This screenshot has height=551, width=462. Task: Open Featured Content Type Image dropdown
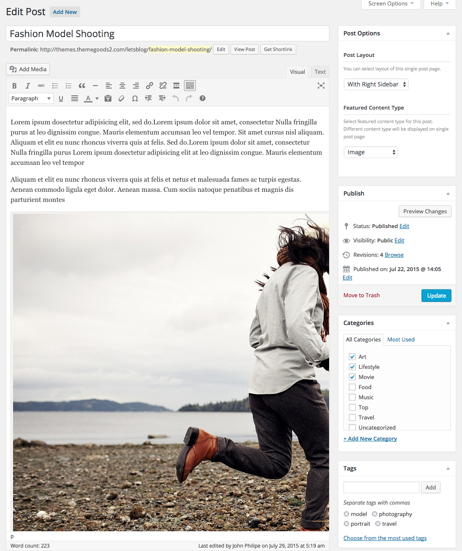pos(371,152)
